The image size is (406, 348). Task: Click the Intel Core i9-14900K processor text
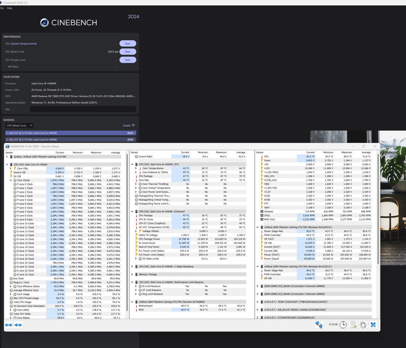click(44, 83)
